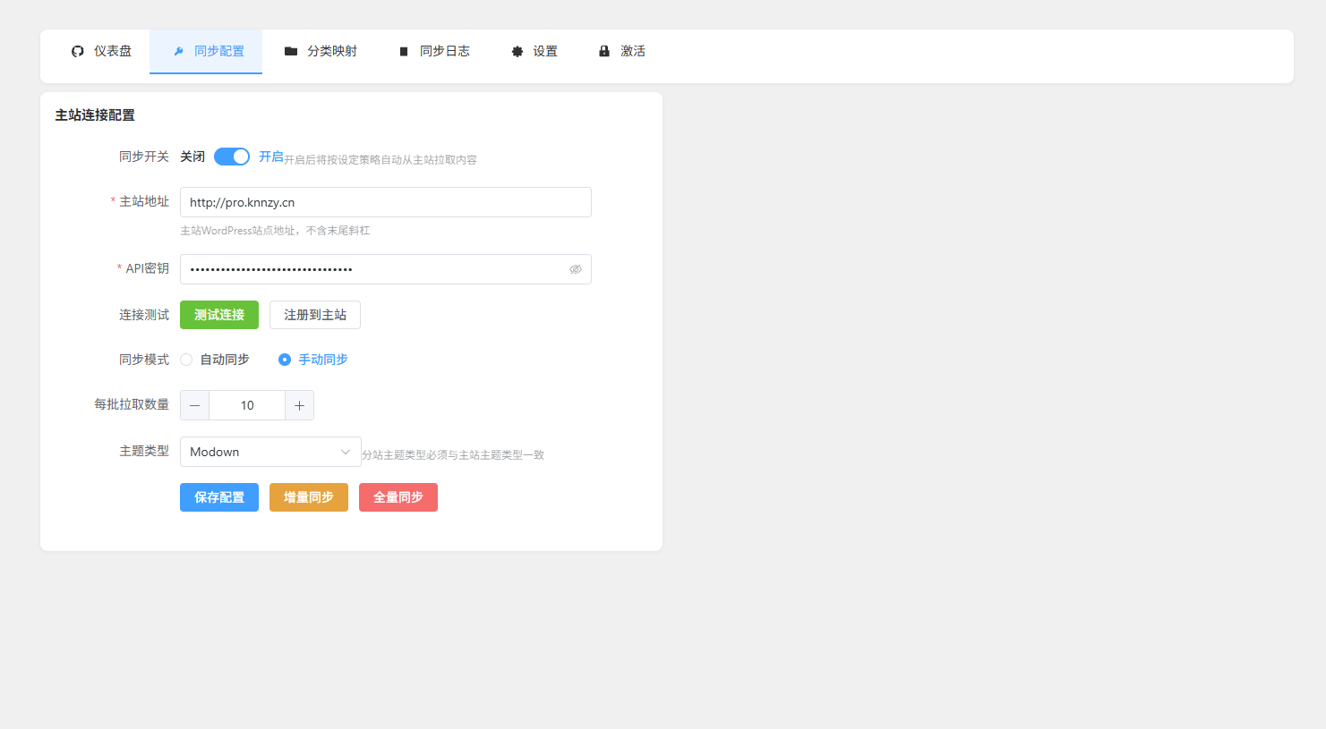Start the red 全量同步 full sync
The image size is (1326, 729).
398,497
